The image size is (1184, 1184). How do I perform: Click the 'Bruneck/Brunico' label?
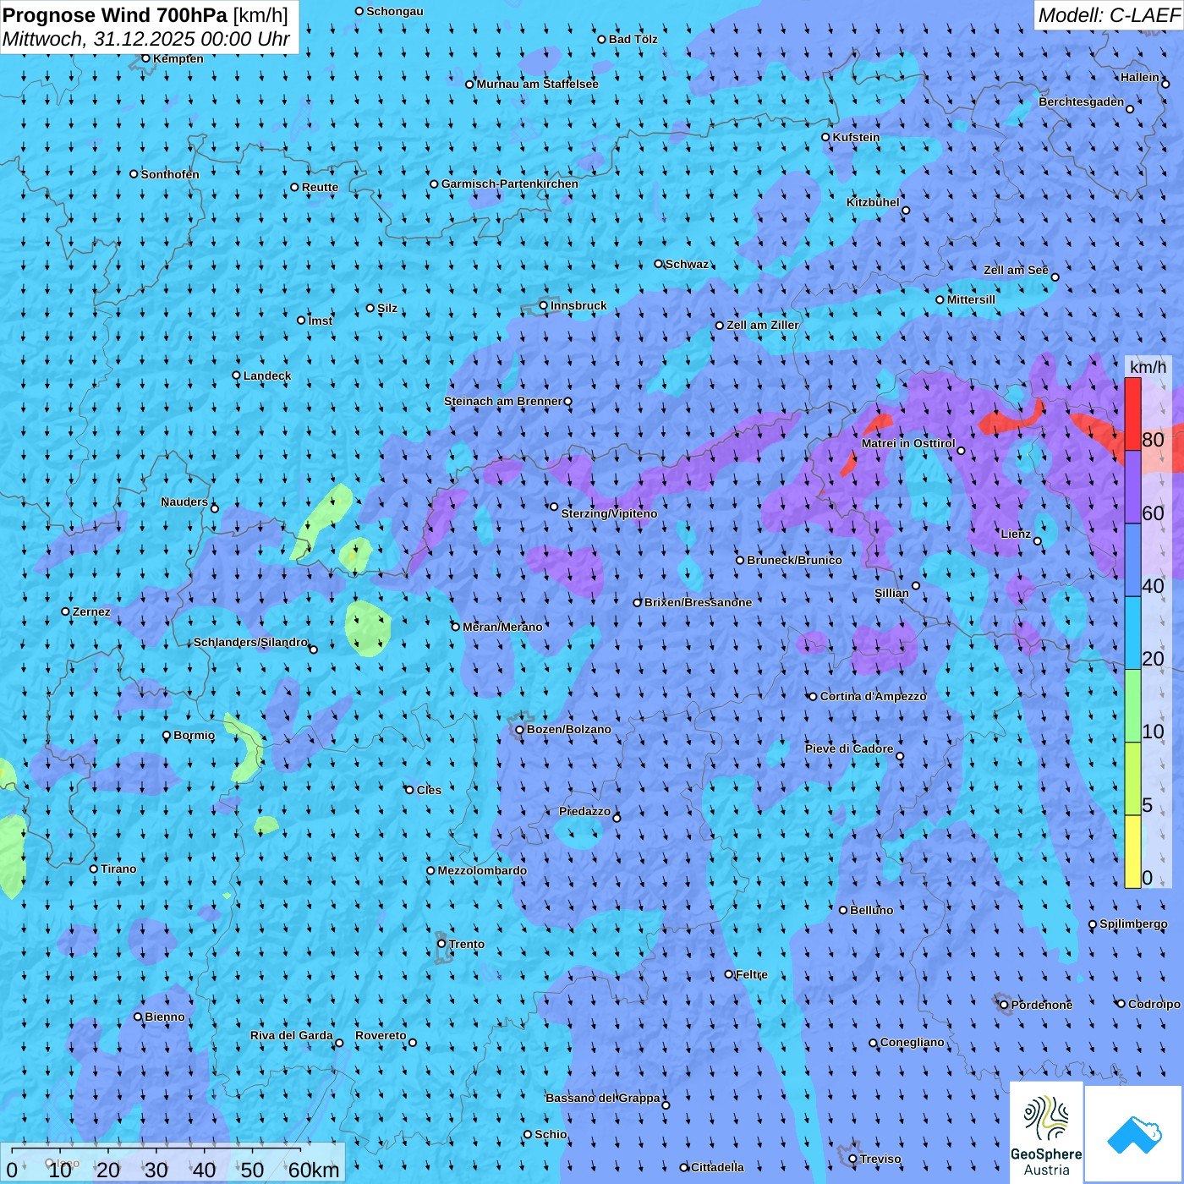(794, 560)
